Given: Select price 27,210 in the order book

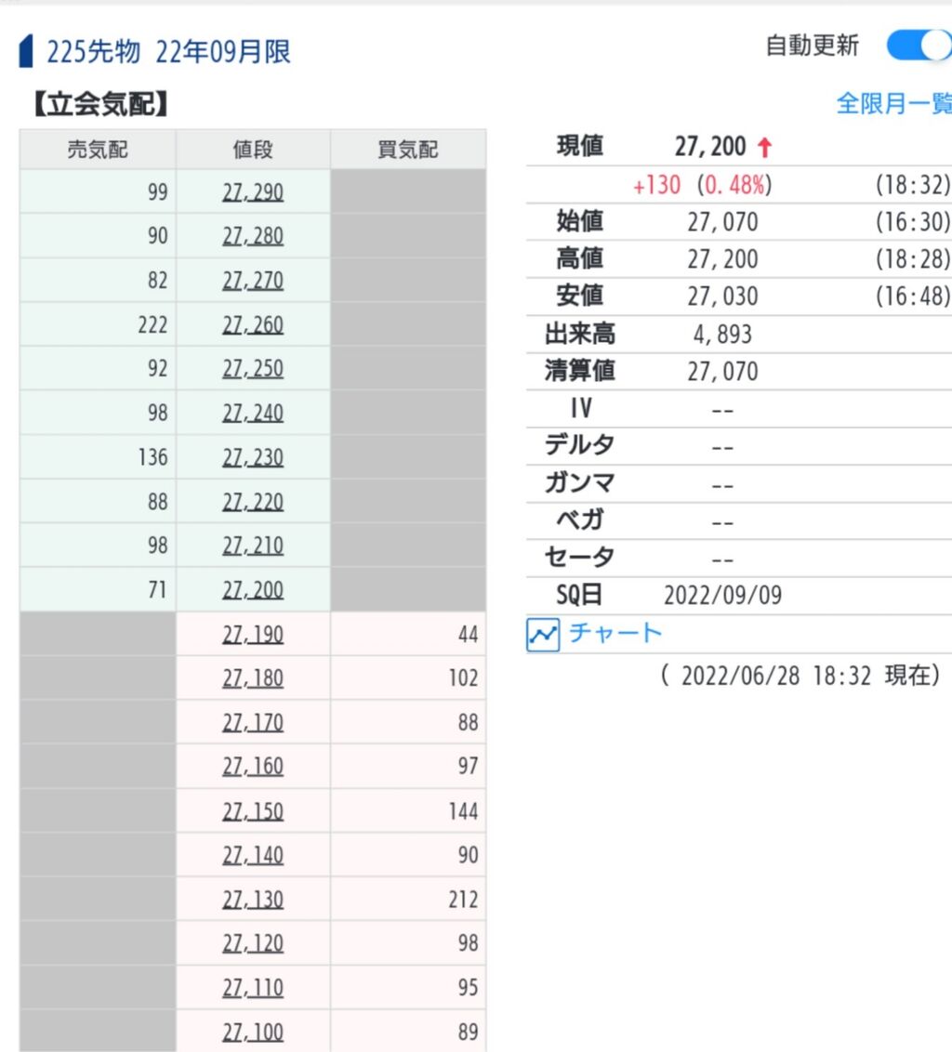Looking at the screenshot, I should 253,546.
